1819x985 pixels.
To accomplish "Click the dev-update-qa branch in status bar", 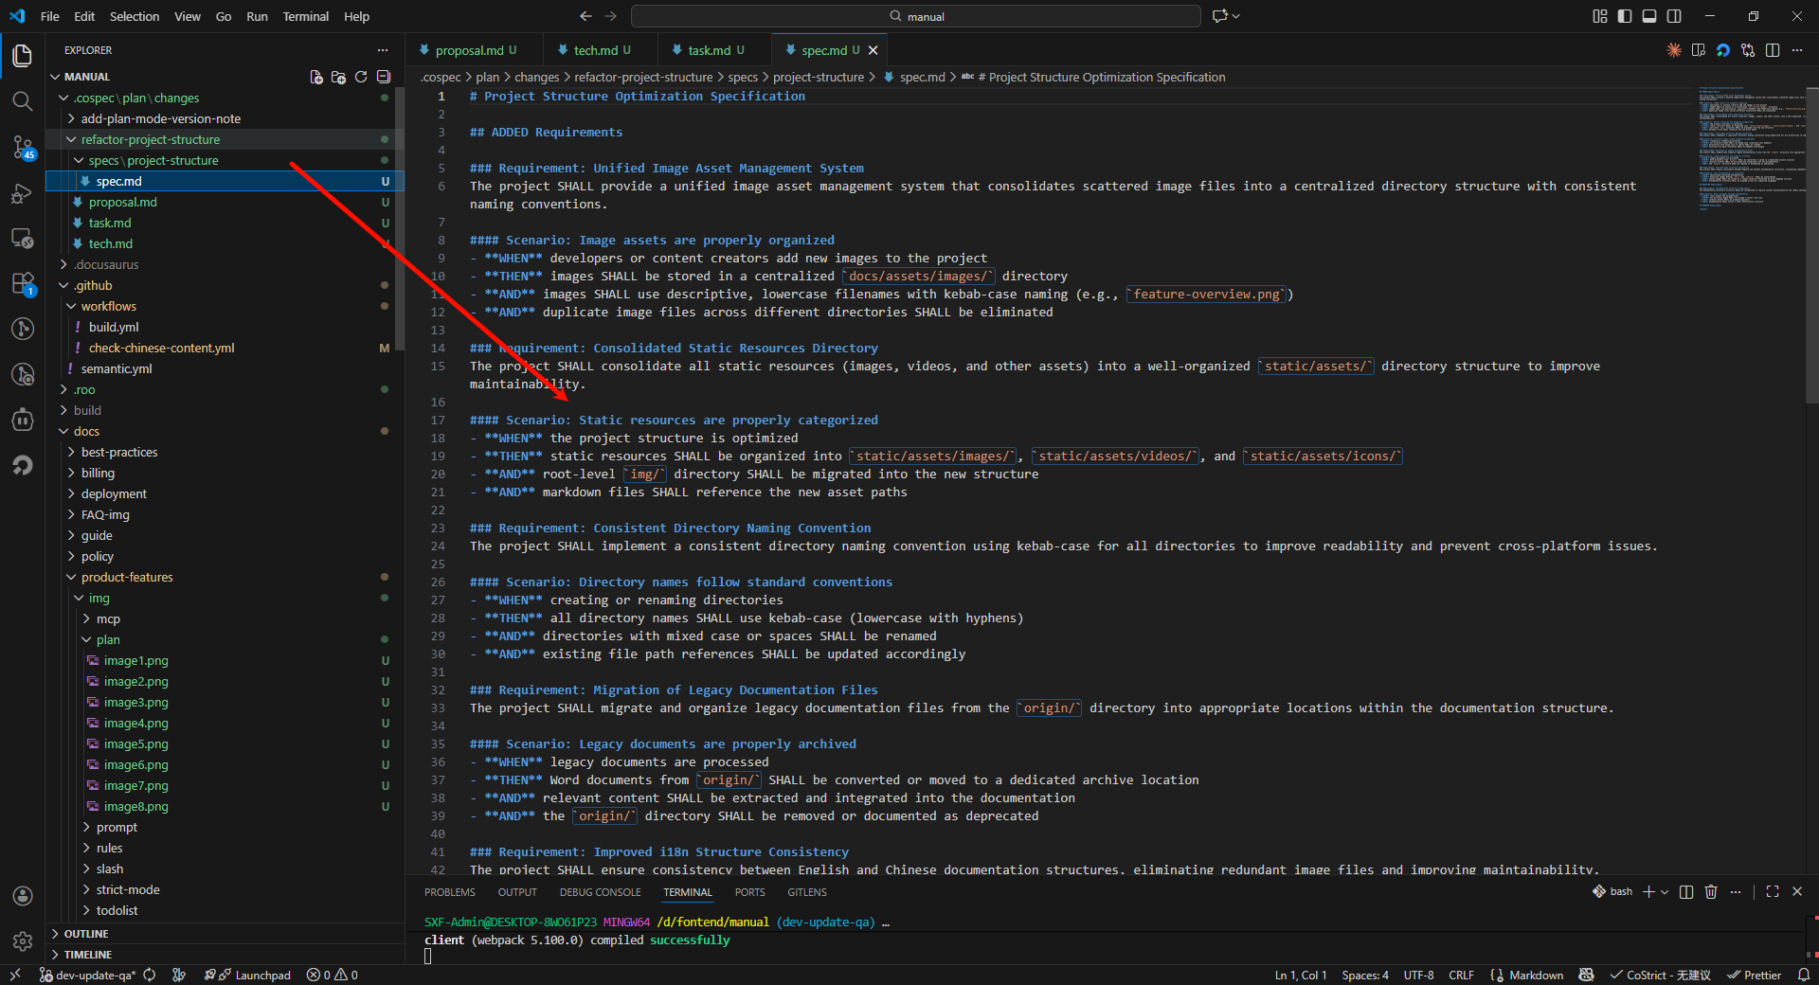I will (x=95, y=975).
